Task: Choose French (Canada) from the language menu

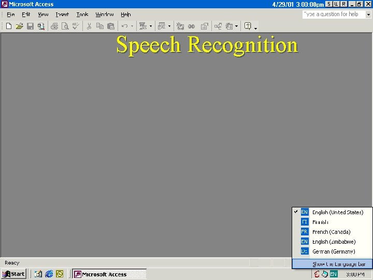Action: 332,232
